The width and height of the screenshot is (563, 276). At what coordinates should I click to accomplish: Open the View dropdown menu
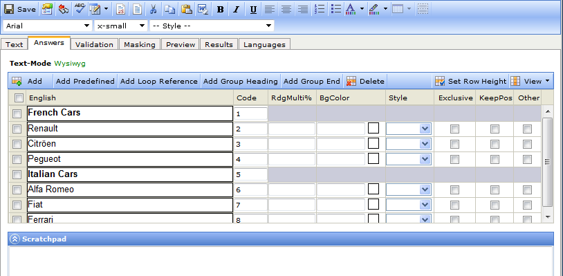point(530,81)
